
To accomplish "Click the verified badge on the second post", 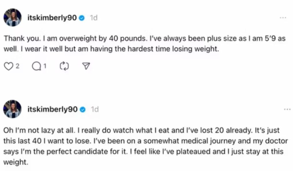I will [83, 109].
